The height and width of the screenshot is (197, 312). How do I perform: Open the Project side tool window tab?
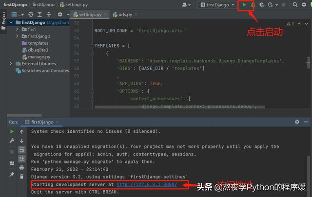[x=3, y=20]
